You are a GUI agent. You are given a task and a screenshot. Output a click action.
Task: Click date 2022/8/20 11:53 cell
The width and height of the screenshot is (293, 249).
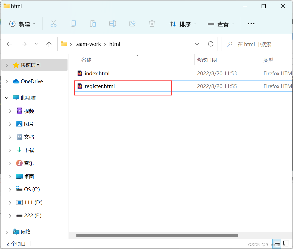click(x=217, y=73)
